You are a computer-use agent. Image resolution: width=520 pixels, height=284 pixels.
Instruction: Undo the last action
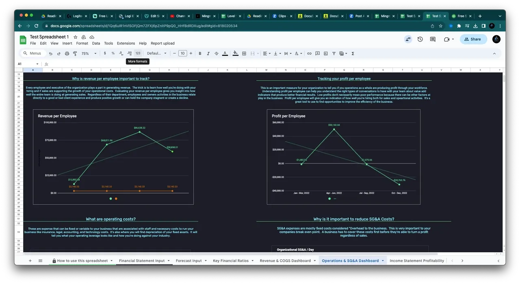coord(51,53)
